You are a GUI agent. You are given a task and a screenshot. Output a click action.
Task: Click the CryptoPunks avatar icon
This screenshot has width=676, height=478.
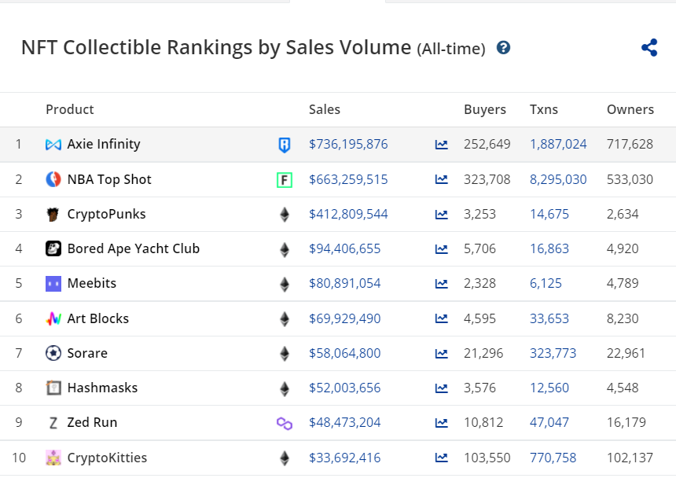tap(53, 214)
